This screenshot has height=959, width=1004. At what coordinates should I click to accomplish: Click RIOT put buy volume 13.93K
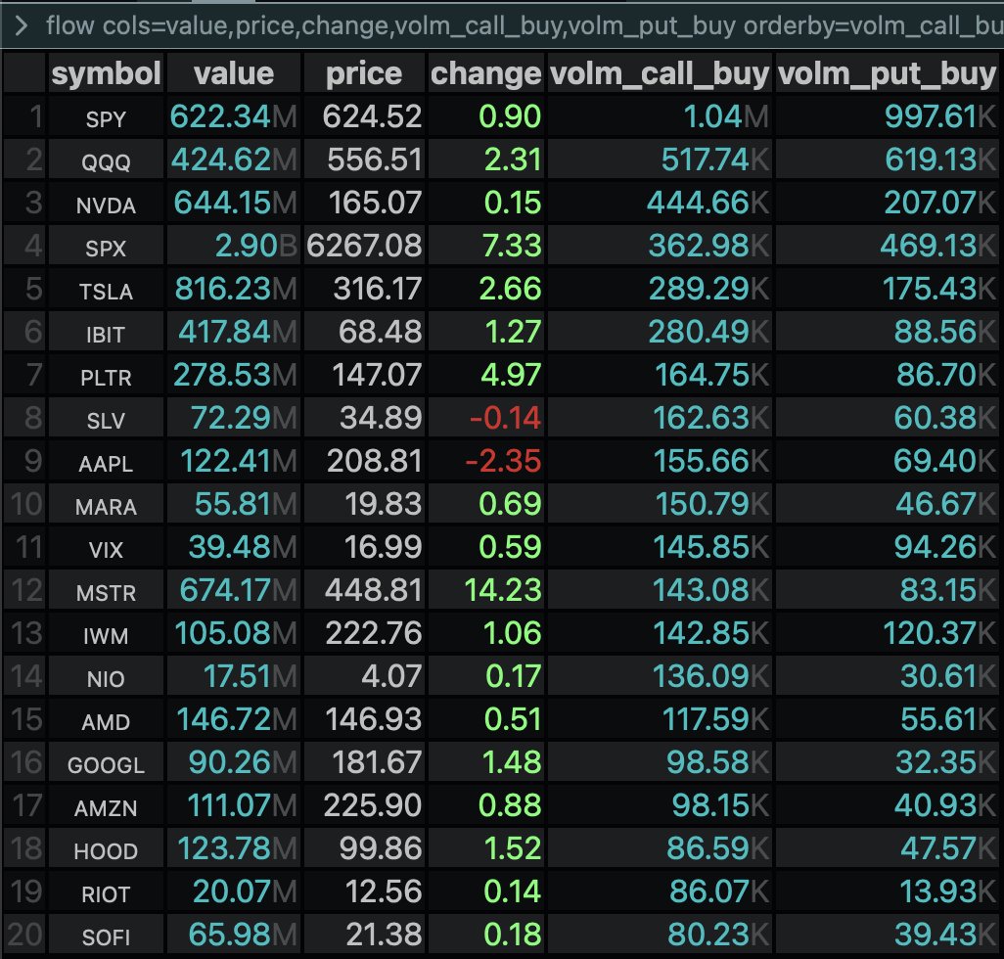click(947, 891)
